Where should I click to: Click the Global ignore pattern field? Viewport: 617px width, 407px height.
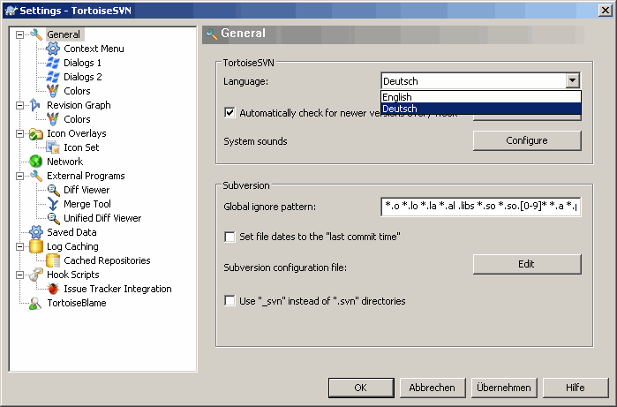[480, 207]
